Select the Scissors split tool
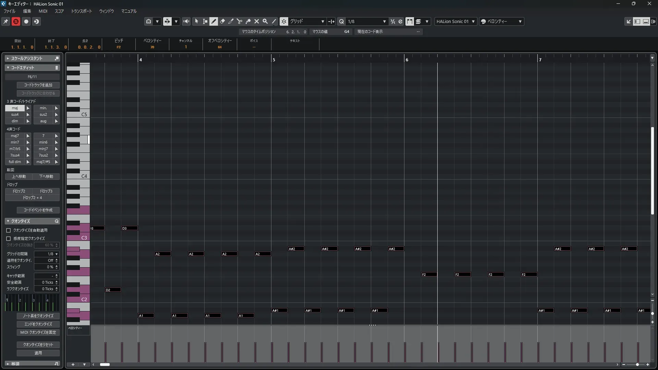This screenshot has height=370, width=658. [x=240, y=21]
